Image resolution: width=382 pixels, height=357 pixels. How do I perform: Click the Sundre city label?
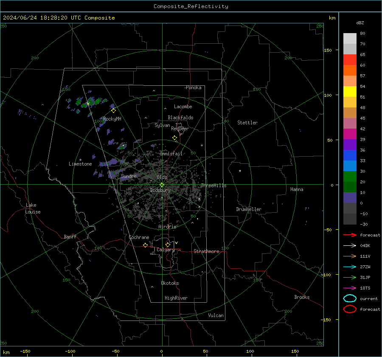(x=129, y=176)
